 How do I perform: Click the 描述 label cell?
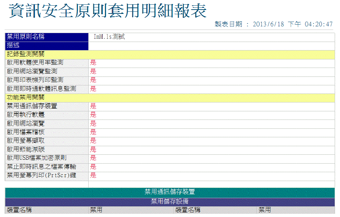pyautogui.click(x=47, y=46)
